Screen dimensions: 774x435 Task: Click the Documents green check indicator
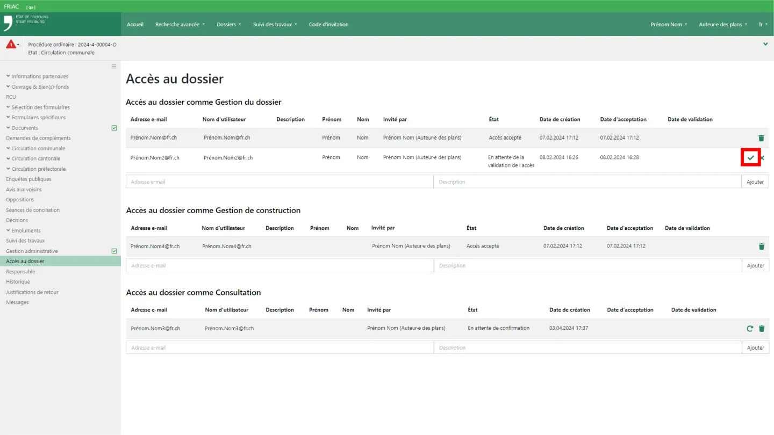tap(114, 128)
